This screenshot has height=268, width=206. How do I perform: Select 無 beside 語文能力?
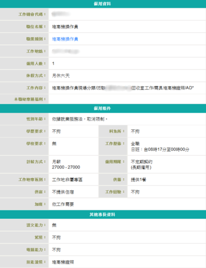point(54,225)
